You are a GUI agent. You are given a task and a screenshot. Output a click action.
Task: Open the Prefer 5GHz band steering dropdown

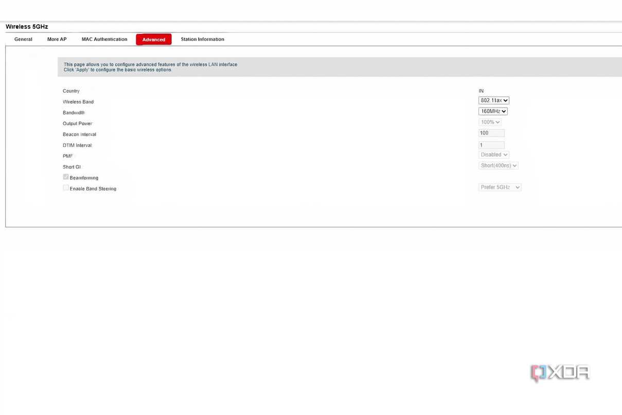click(500, 187)
